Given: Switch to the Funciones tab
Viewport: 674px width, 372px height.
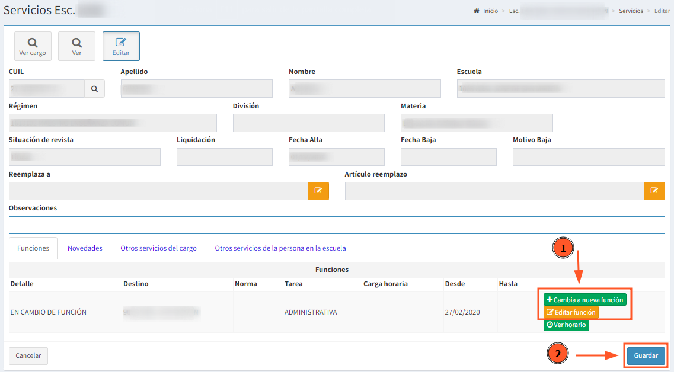Looking at the screenshot, I should tap(33, 248).
